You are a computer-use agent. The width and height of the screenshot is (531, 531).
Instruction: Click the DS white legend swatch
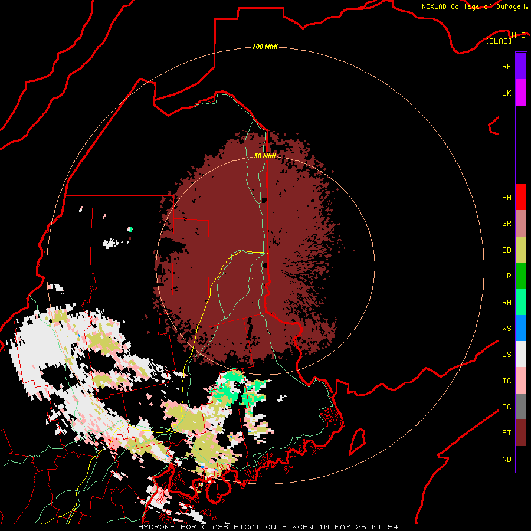[521, 354]
